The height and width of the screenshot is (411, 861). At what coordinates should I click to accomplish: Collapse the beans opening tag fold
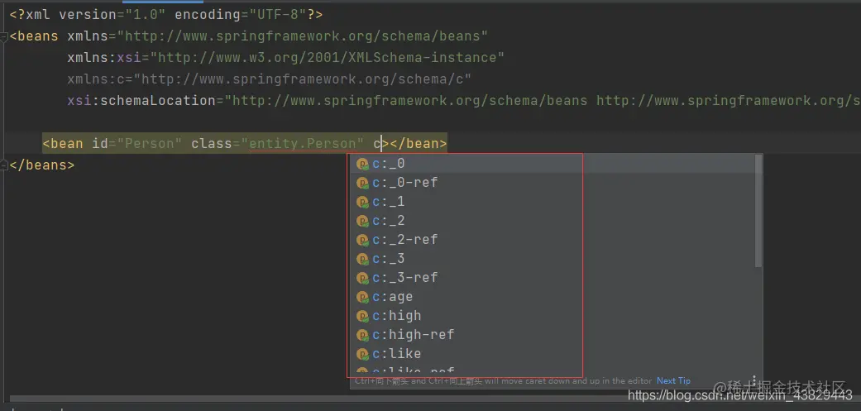pos(4,36)
